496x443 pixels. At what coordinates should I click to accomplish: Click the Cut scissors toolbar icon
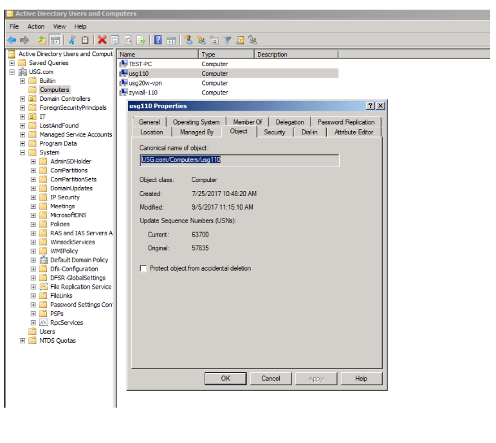pos(73,40)
